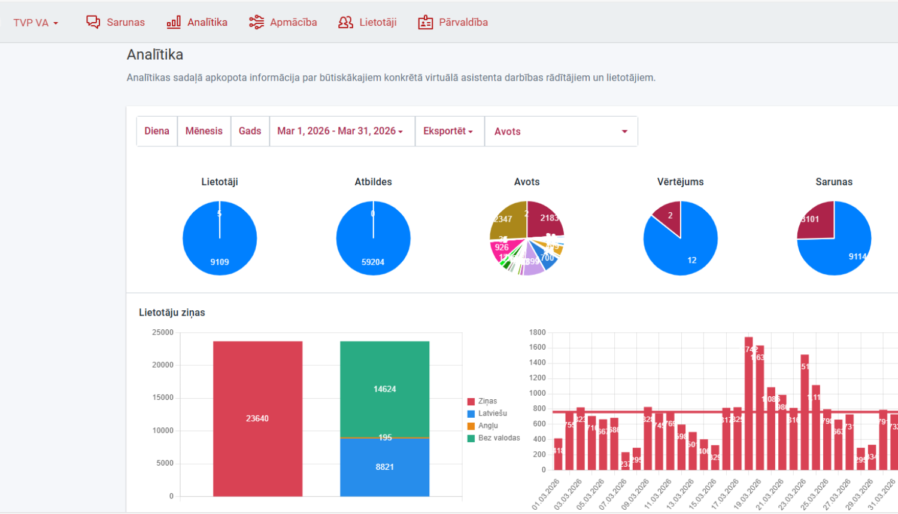Image resolution: width=898 pixels, height=514 pixels.
Task: Click the Lietotāji people icon
Action: click(x=345, y=22)
